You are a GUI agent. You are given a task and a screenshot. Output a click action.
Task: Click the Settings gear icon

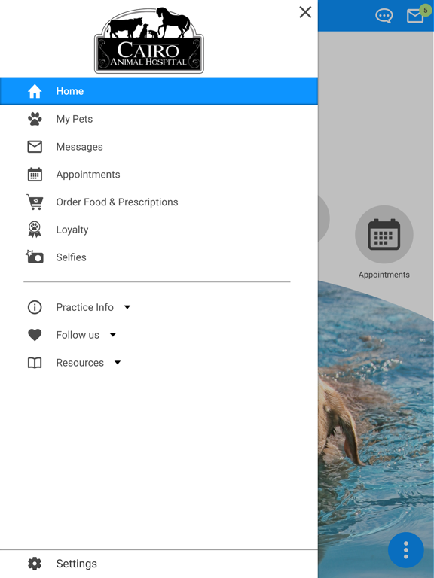[x=35, y=564]
